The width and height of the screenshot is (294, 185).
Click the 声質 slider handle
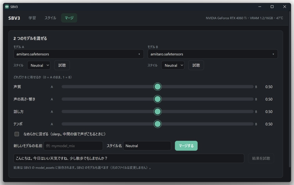coord(158,87)
